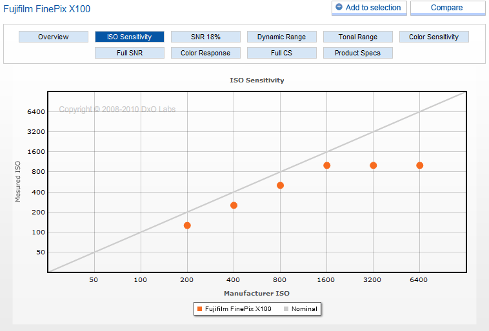
Task: View the Color Response tab
Action: 206,53
